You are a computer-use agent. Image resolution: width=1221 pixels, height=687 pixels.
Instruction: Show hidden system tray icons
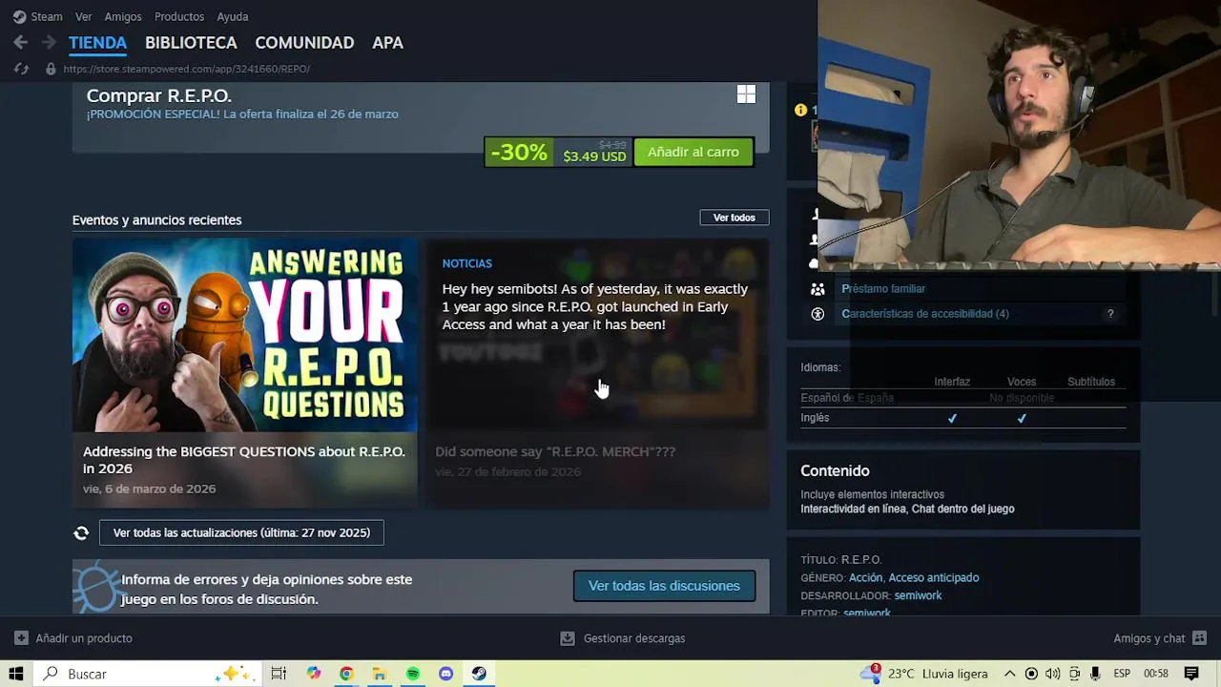tap(1009, 674)
